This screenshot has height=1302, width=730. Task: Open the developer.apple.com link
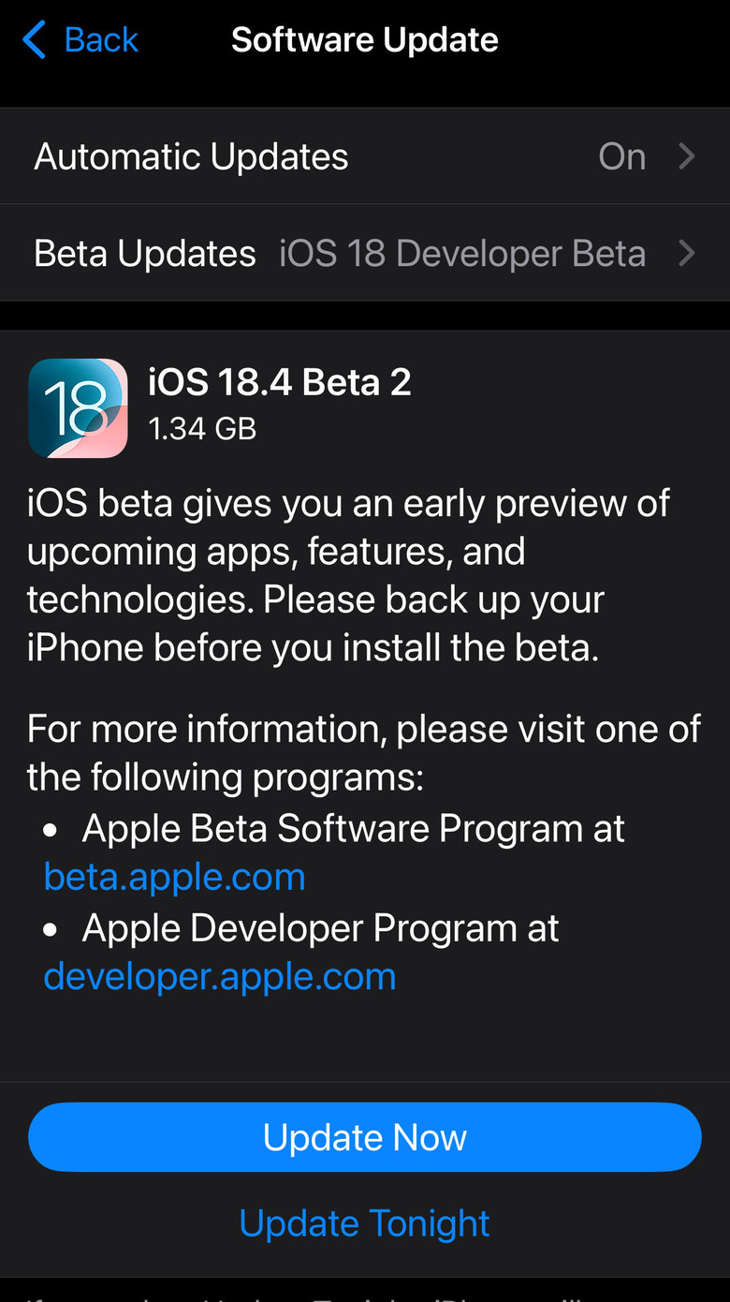220,977
